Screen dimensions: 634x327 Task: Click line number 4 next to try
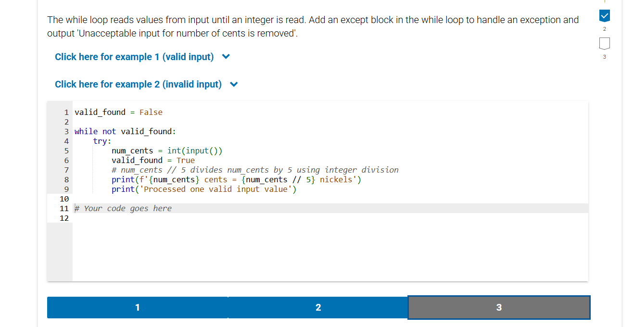66,141
